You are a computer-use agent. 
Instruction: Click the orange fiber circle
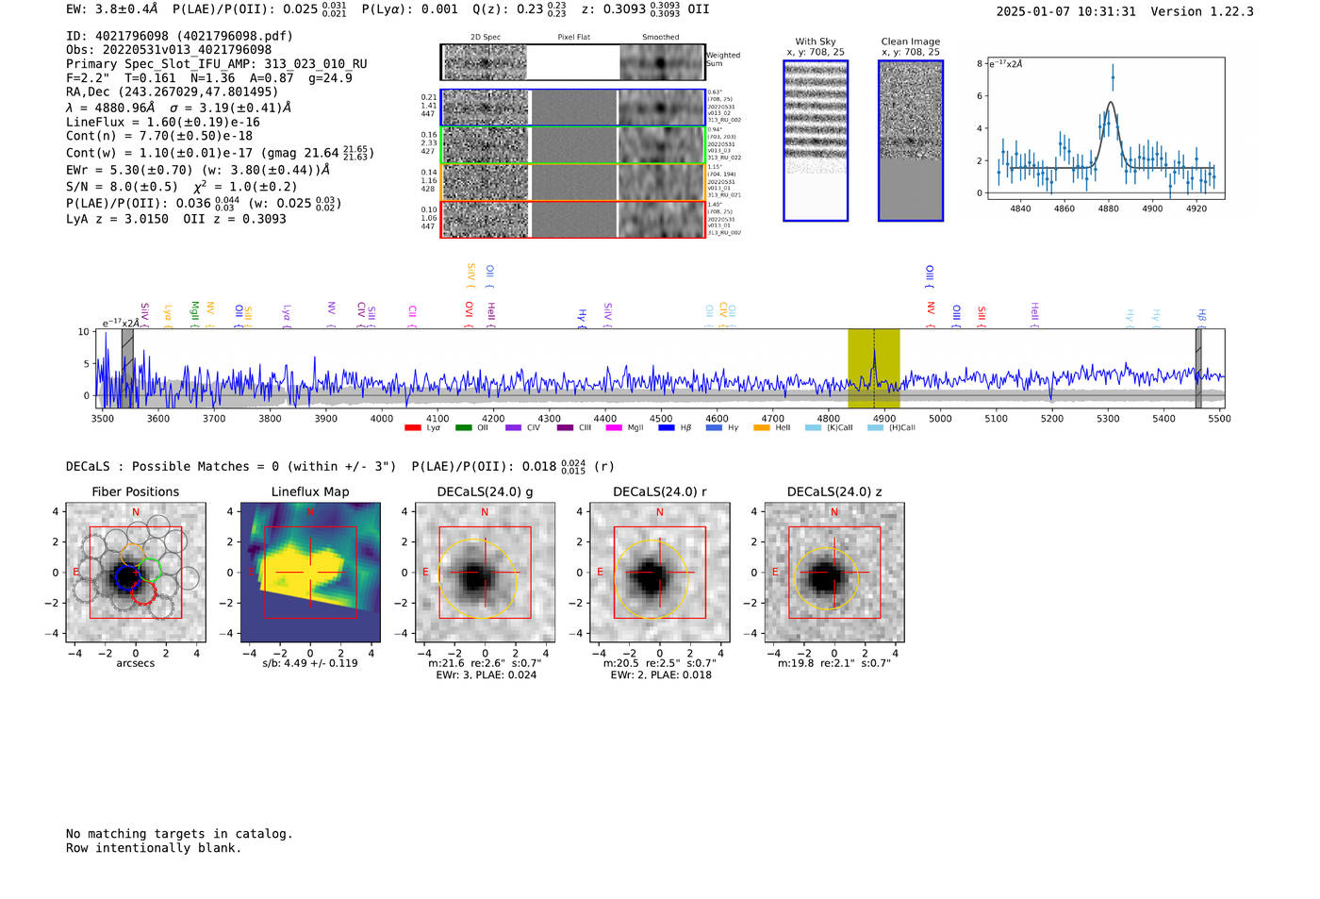click(133, 554)
